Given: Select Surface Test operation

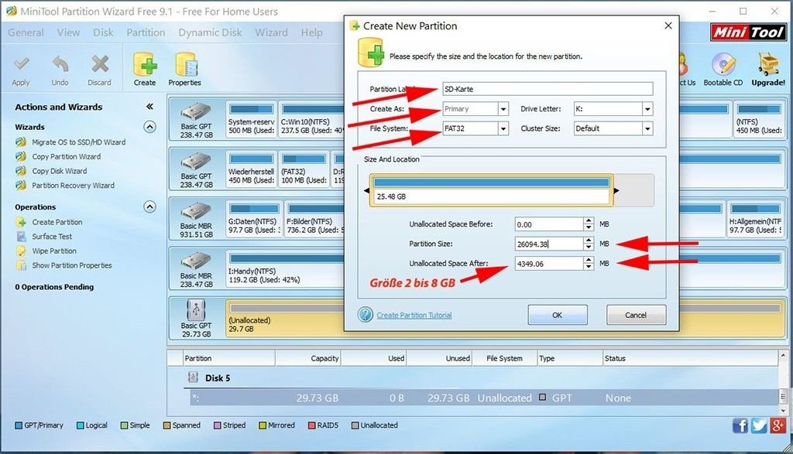Looking at the screenshot, I should pos(52,237).
